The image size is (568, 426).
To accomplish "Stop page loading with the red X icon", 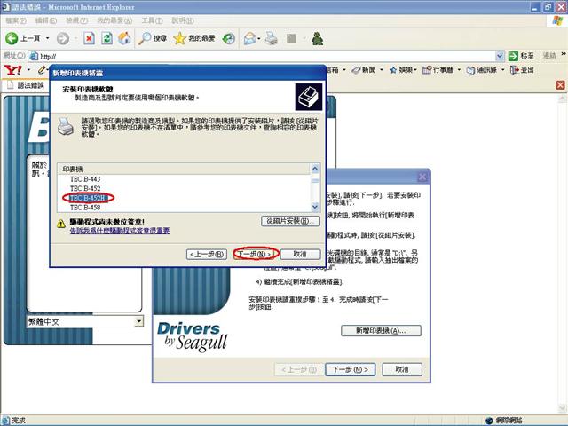I will [x=89, y=38].
